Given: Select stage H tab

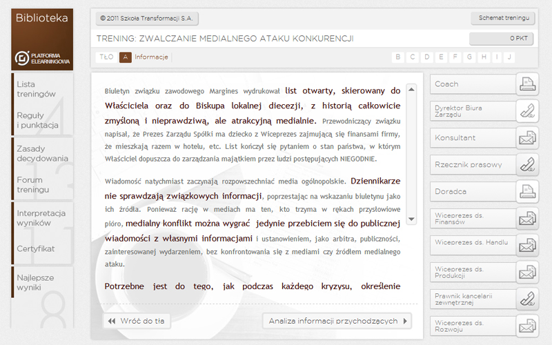Looking at the screenshot, I should click(484, 57).
